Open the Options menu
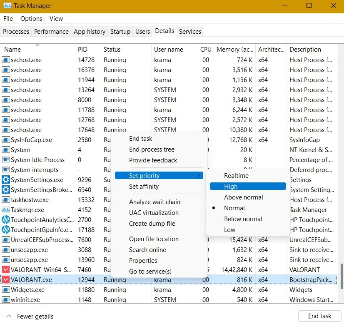 [31, 19]
